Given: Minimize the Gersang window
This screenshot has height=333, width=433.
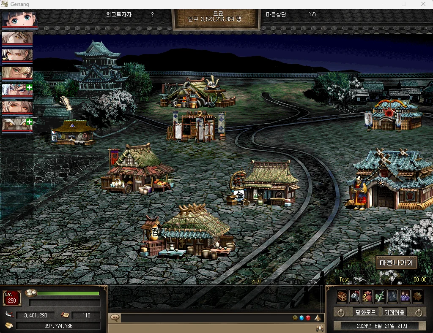Looking at the screenshot, I should tap(385, 4).
